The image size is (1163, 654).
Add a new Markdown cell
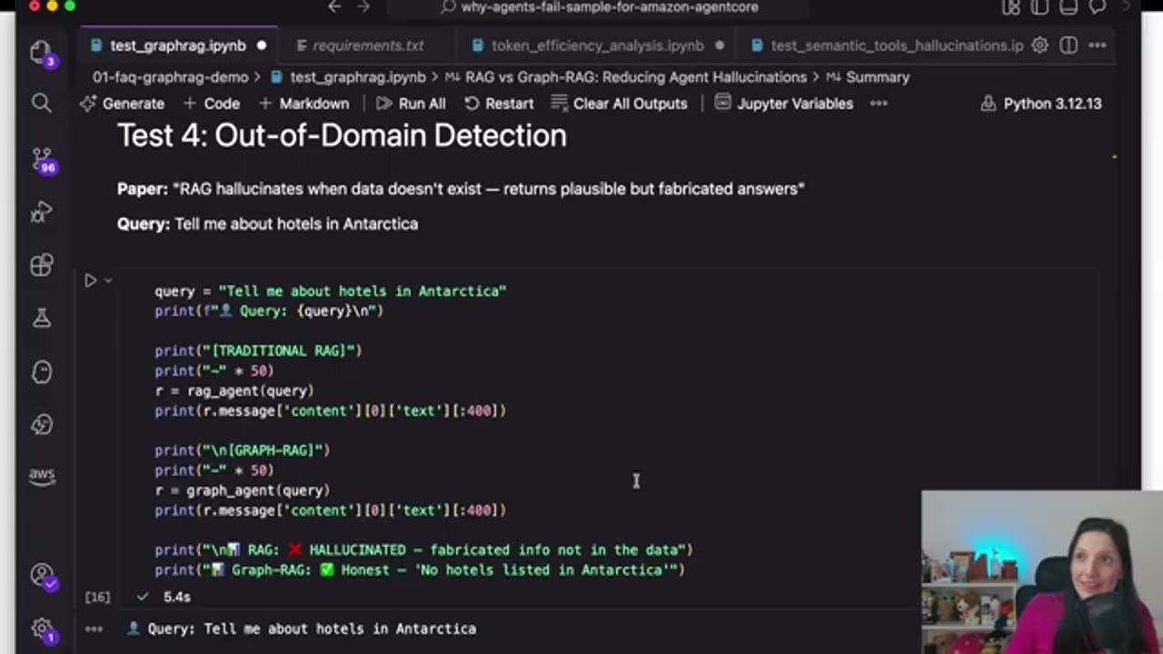coord(303,104)
